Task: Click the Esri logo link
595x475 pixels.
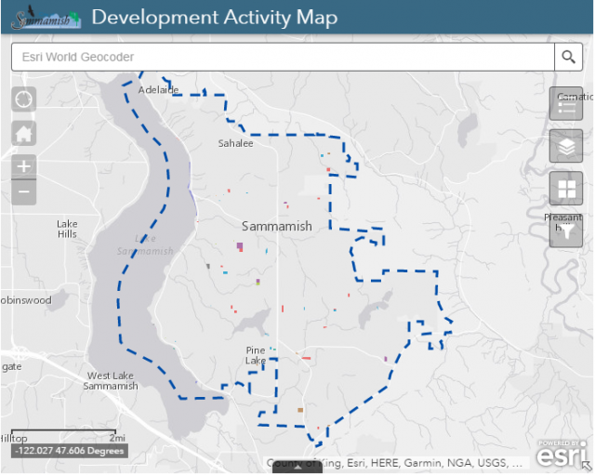Action: coord(562,454)
